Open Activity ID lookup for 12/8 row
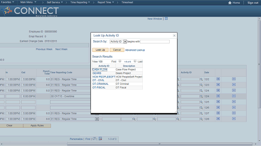Screen dimensions: 261x146 pyautogui.click(x=201, y=119)
